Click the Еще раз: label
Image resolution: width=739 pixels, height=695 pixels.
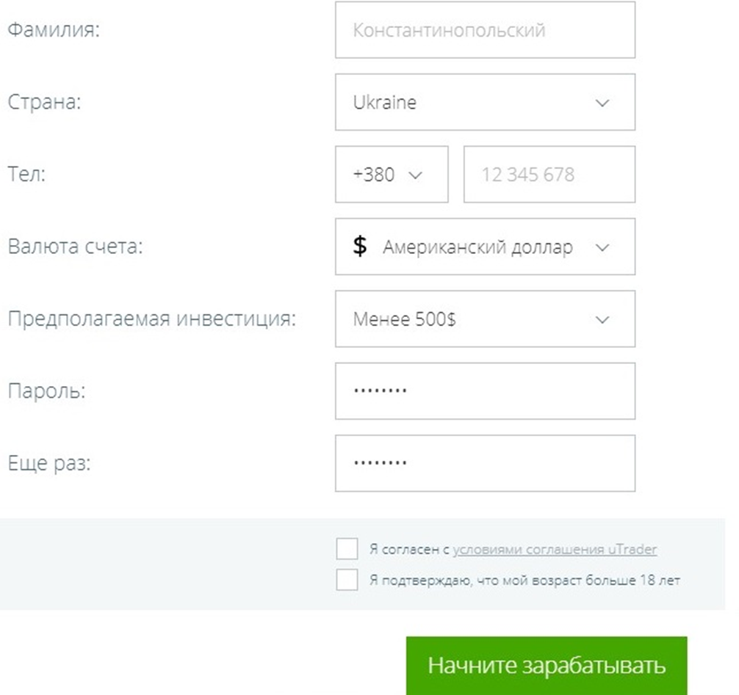click(49, 463)
